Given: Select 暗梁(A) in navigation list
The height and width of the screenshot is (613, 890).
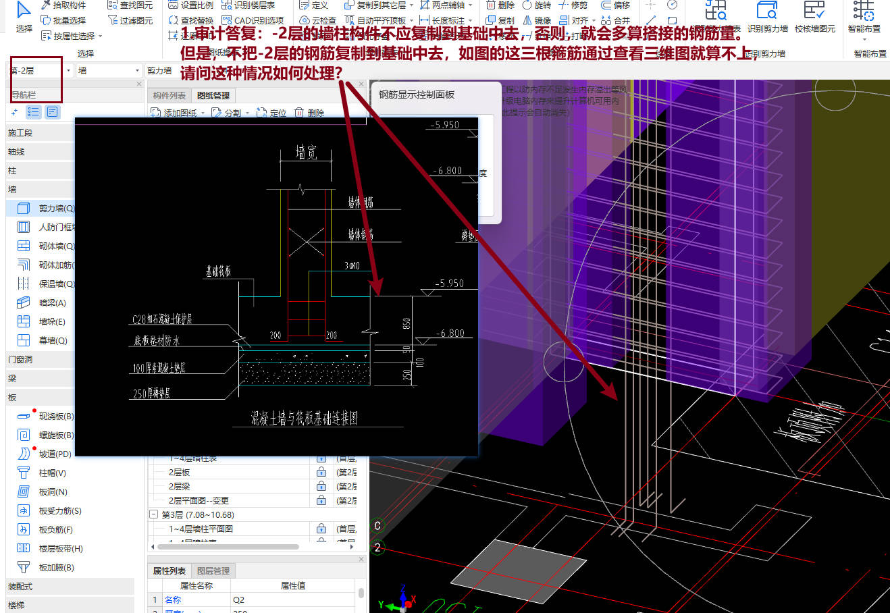Looking at the screenshot, I should click(42, 302).
